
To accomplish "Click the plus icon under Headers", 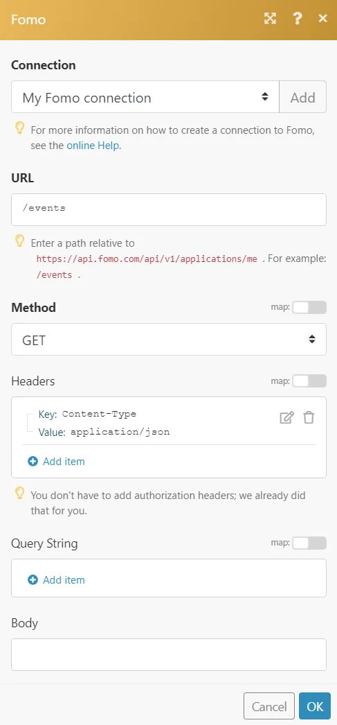I will (x=33, y=462).
